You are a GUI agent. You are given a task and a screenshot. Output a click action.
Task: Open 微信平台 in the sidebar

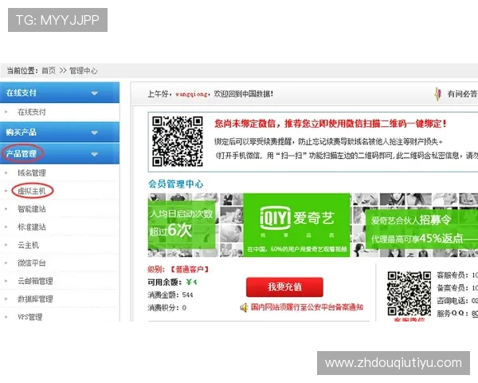[31, 263]
